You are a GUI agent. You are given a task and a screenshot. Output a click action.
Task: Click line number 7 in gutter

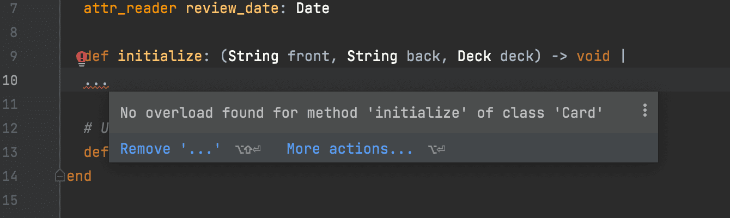click(x=13, y=8)
